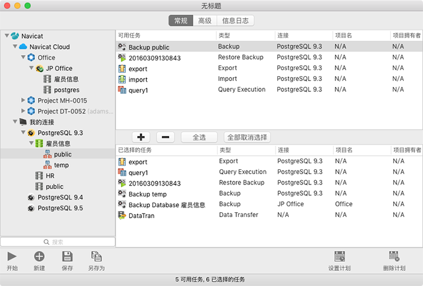
Task: Switch to the 高级 tab
Action: coord(205,21)
